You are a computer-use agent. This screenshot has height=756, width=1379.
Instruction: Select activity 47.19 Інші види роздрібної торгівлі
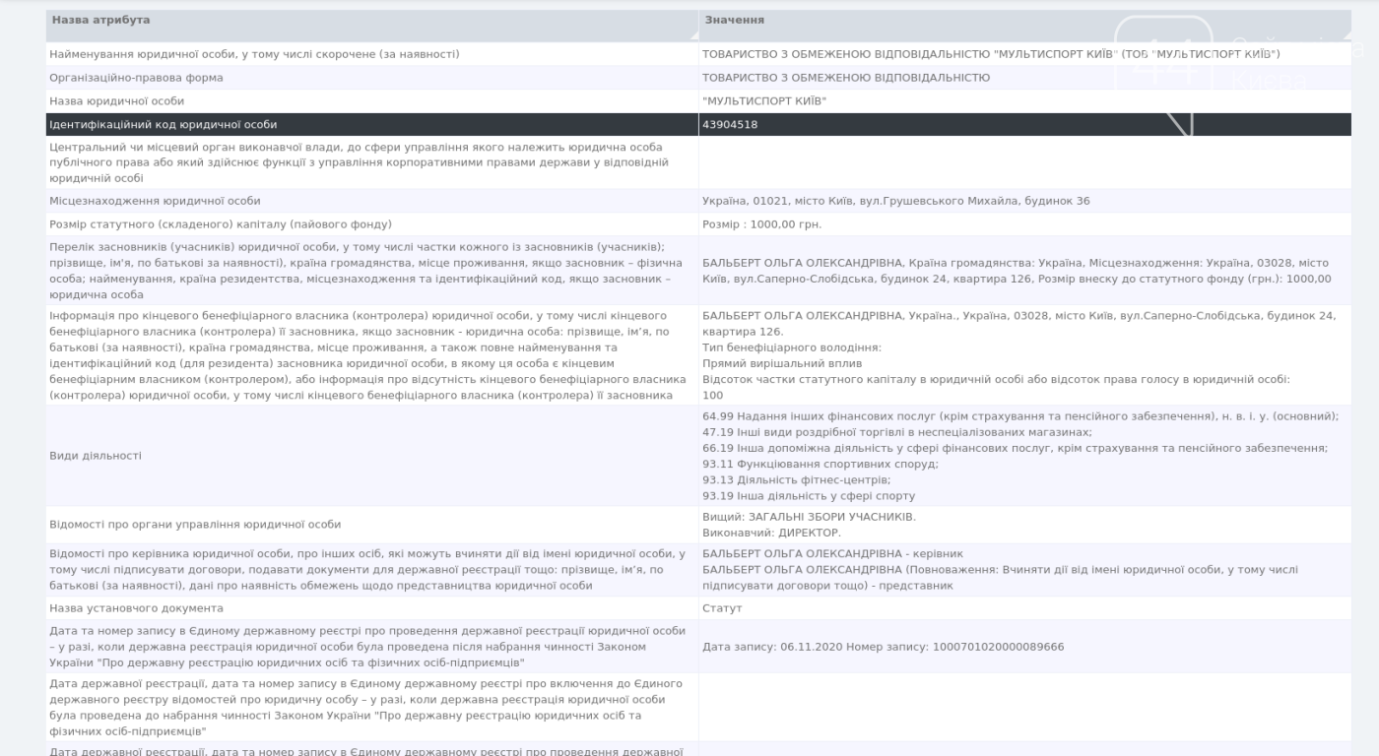(896, 432)
